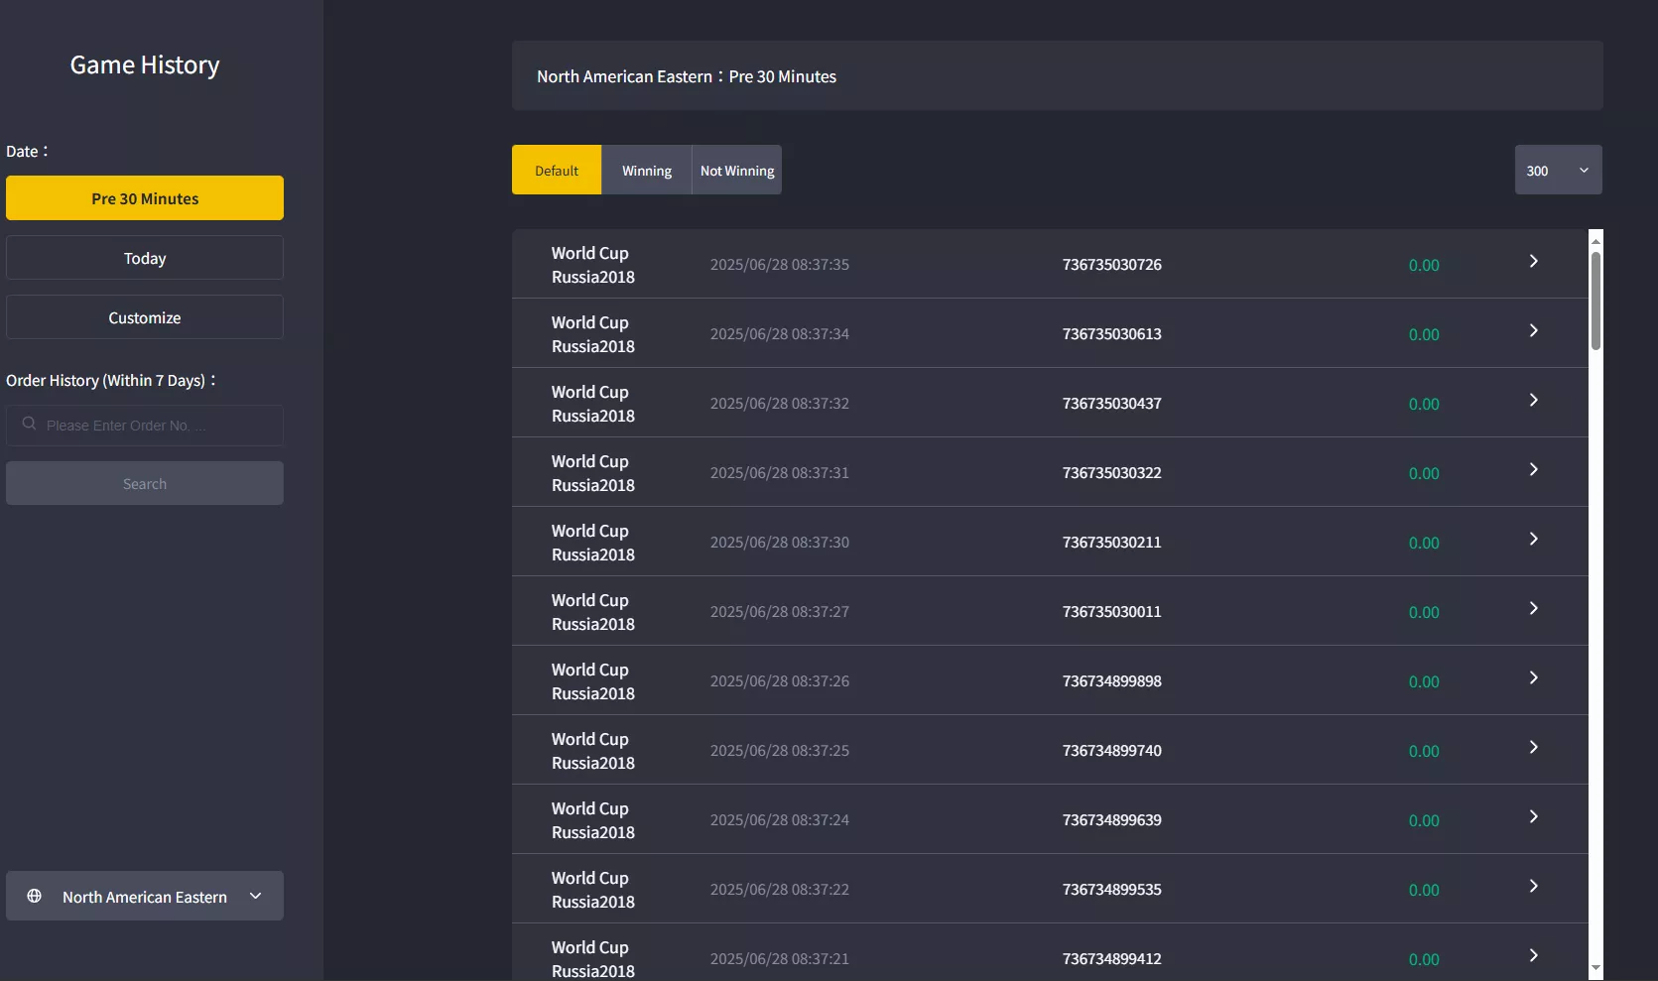This screenshot has width=1658, height=981.
Task: Select order number 736735030211 text
Action: coord(1111,543)
